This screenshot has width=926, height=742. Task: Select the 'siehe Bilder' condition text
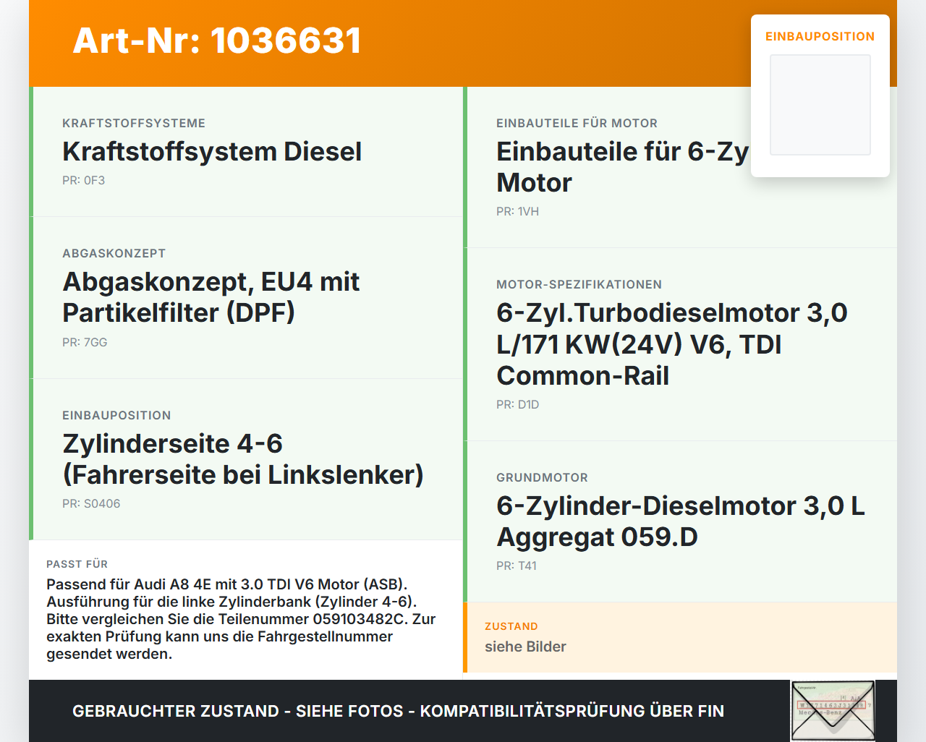[x=526, y=647]
